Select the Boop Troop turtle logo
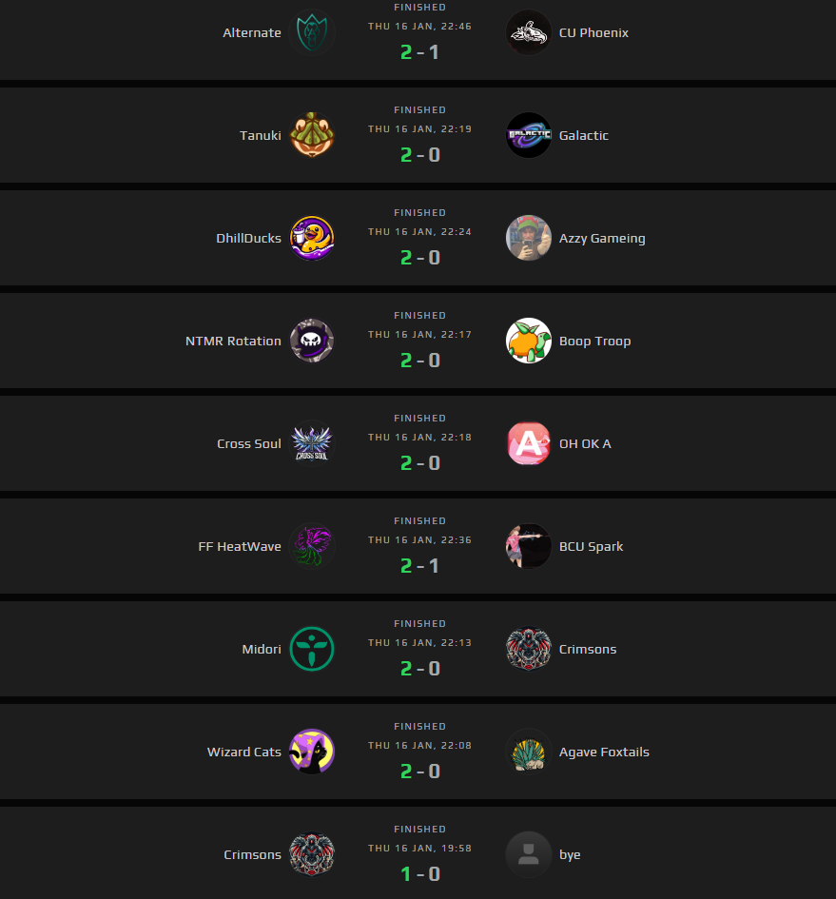Viewport: 836px width, 899px height. click(x=529, y=341)
